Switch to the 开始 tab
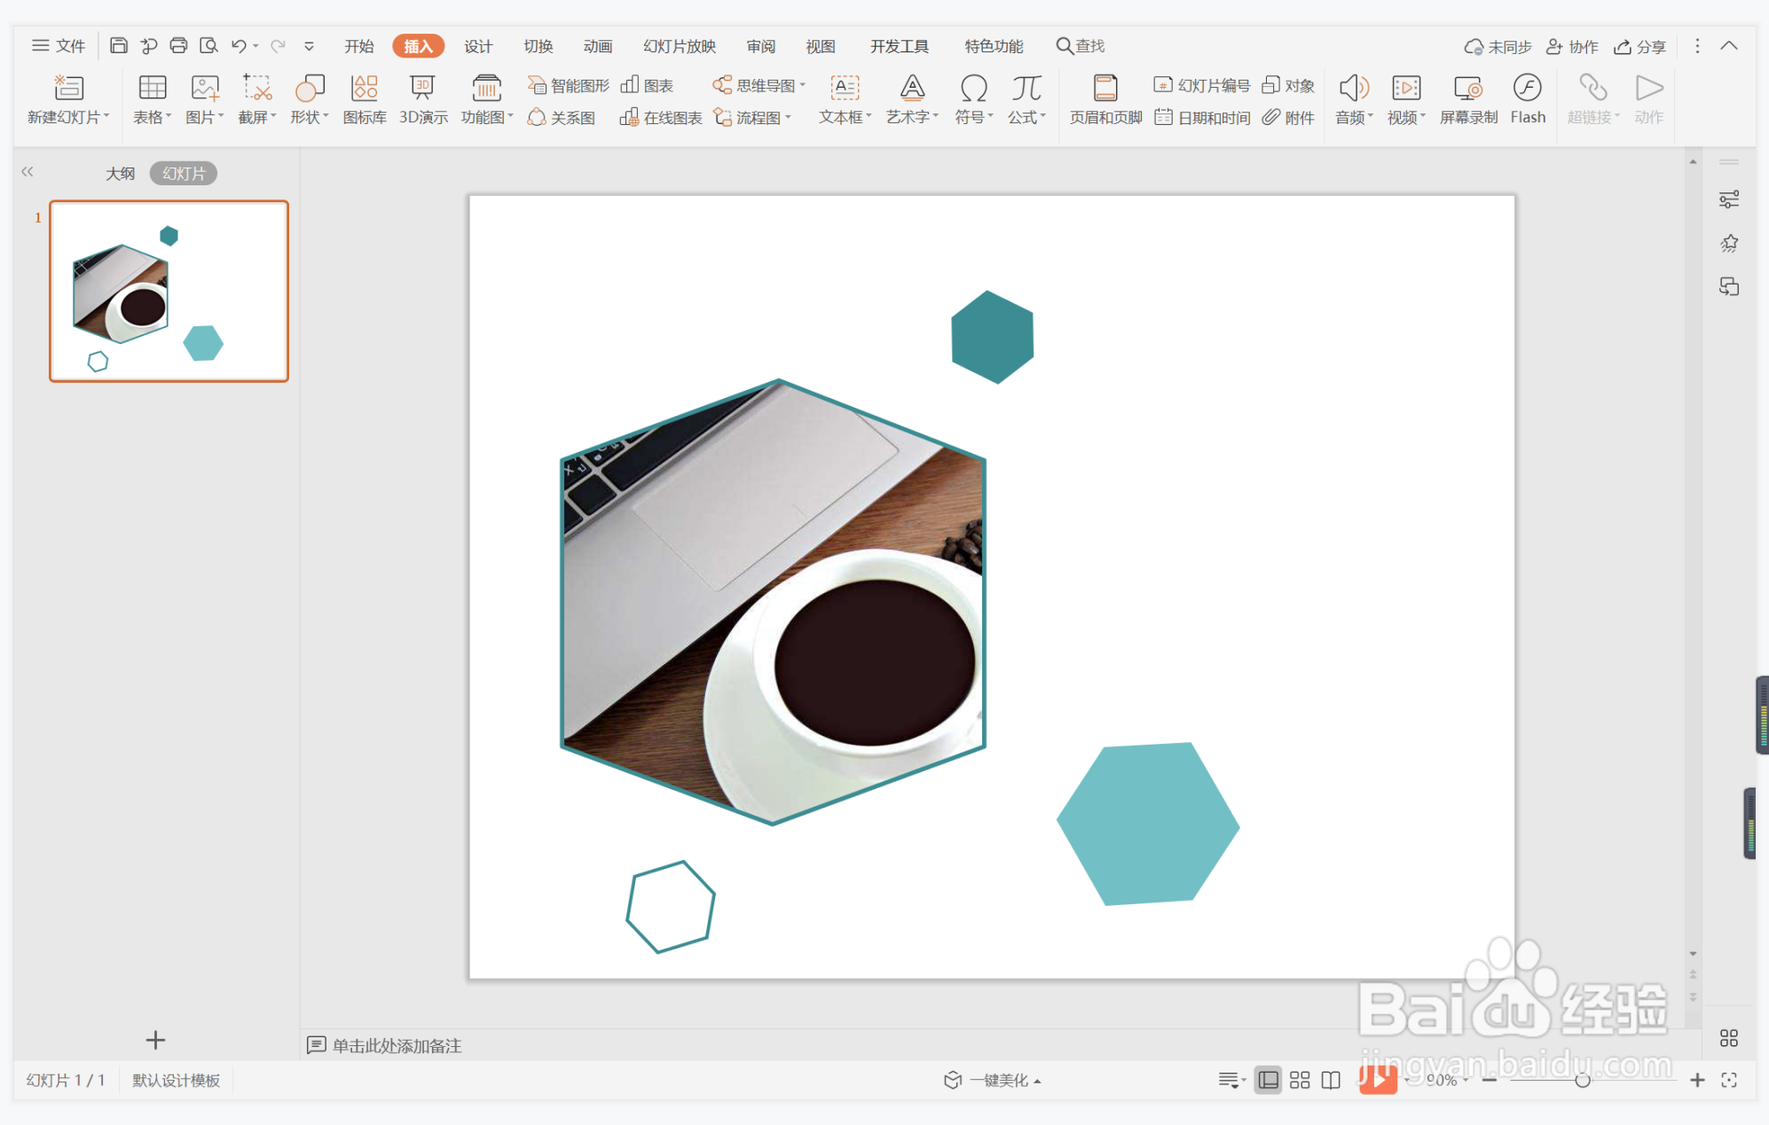Image resolution: width=1769 pixels, height=1125 pixels. 358,46
